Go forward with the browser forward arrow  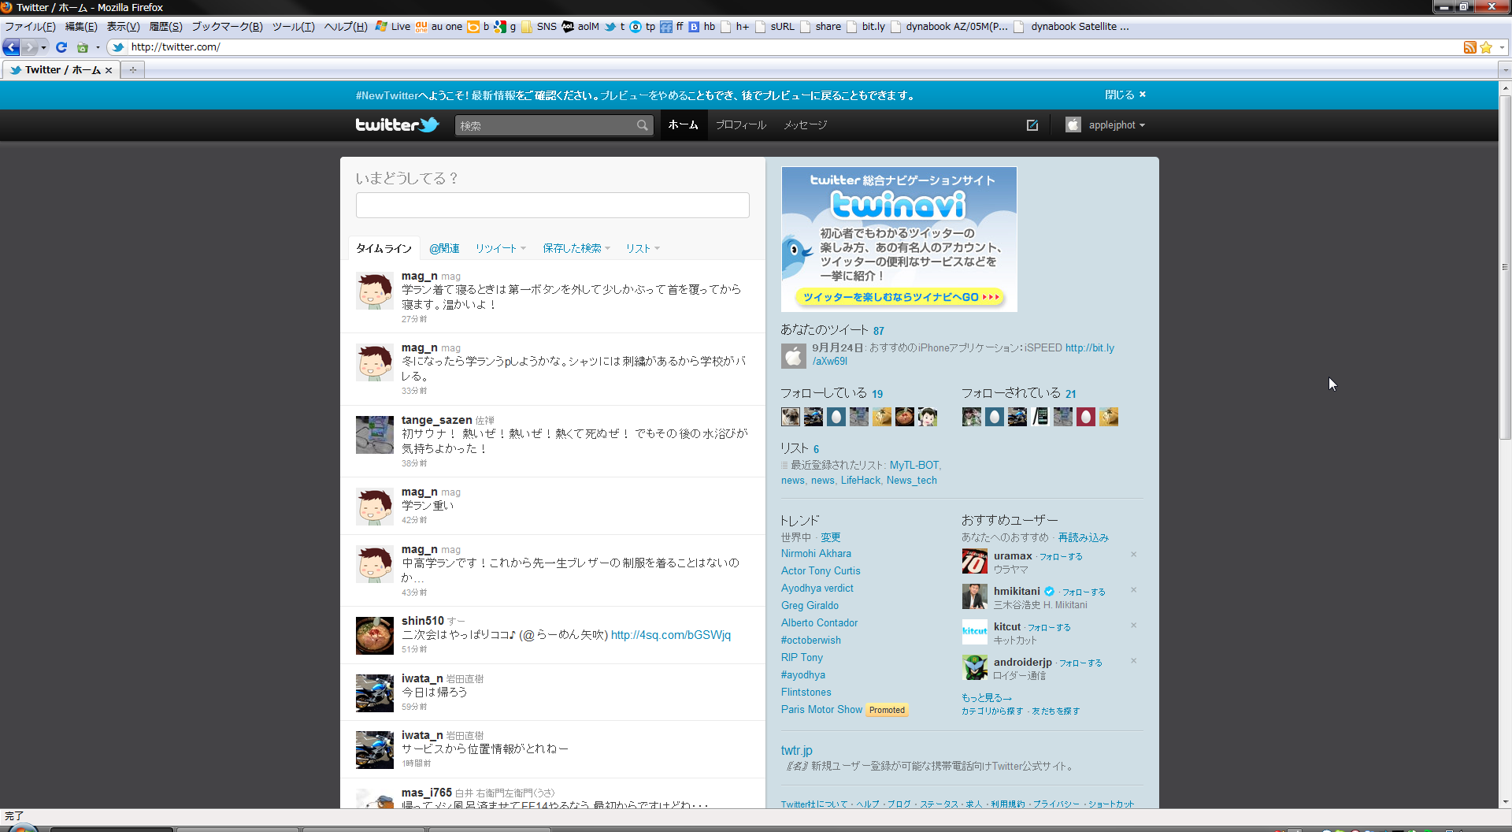(x=29, y=47)
